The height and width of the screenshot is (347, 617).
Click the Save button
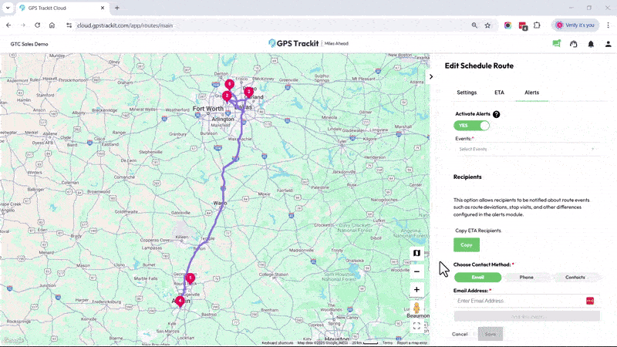pos(491,334)
